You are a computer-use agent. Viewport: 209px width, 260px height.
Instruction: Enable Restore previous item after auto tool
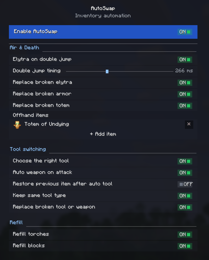coord(185,184)
